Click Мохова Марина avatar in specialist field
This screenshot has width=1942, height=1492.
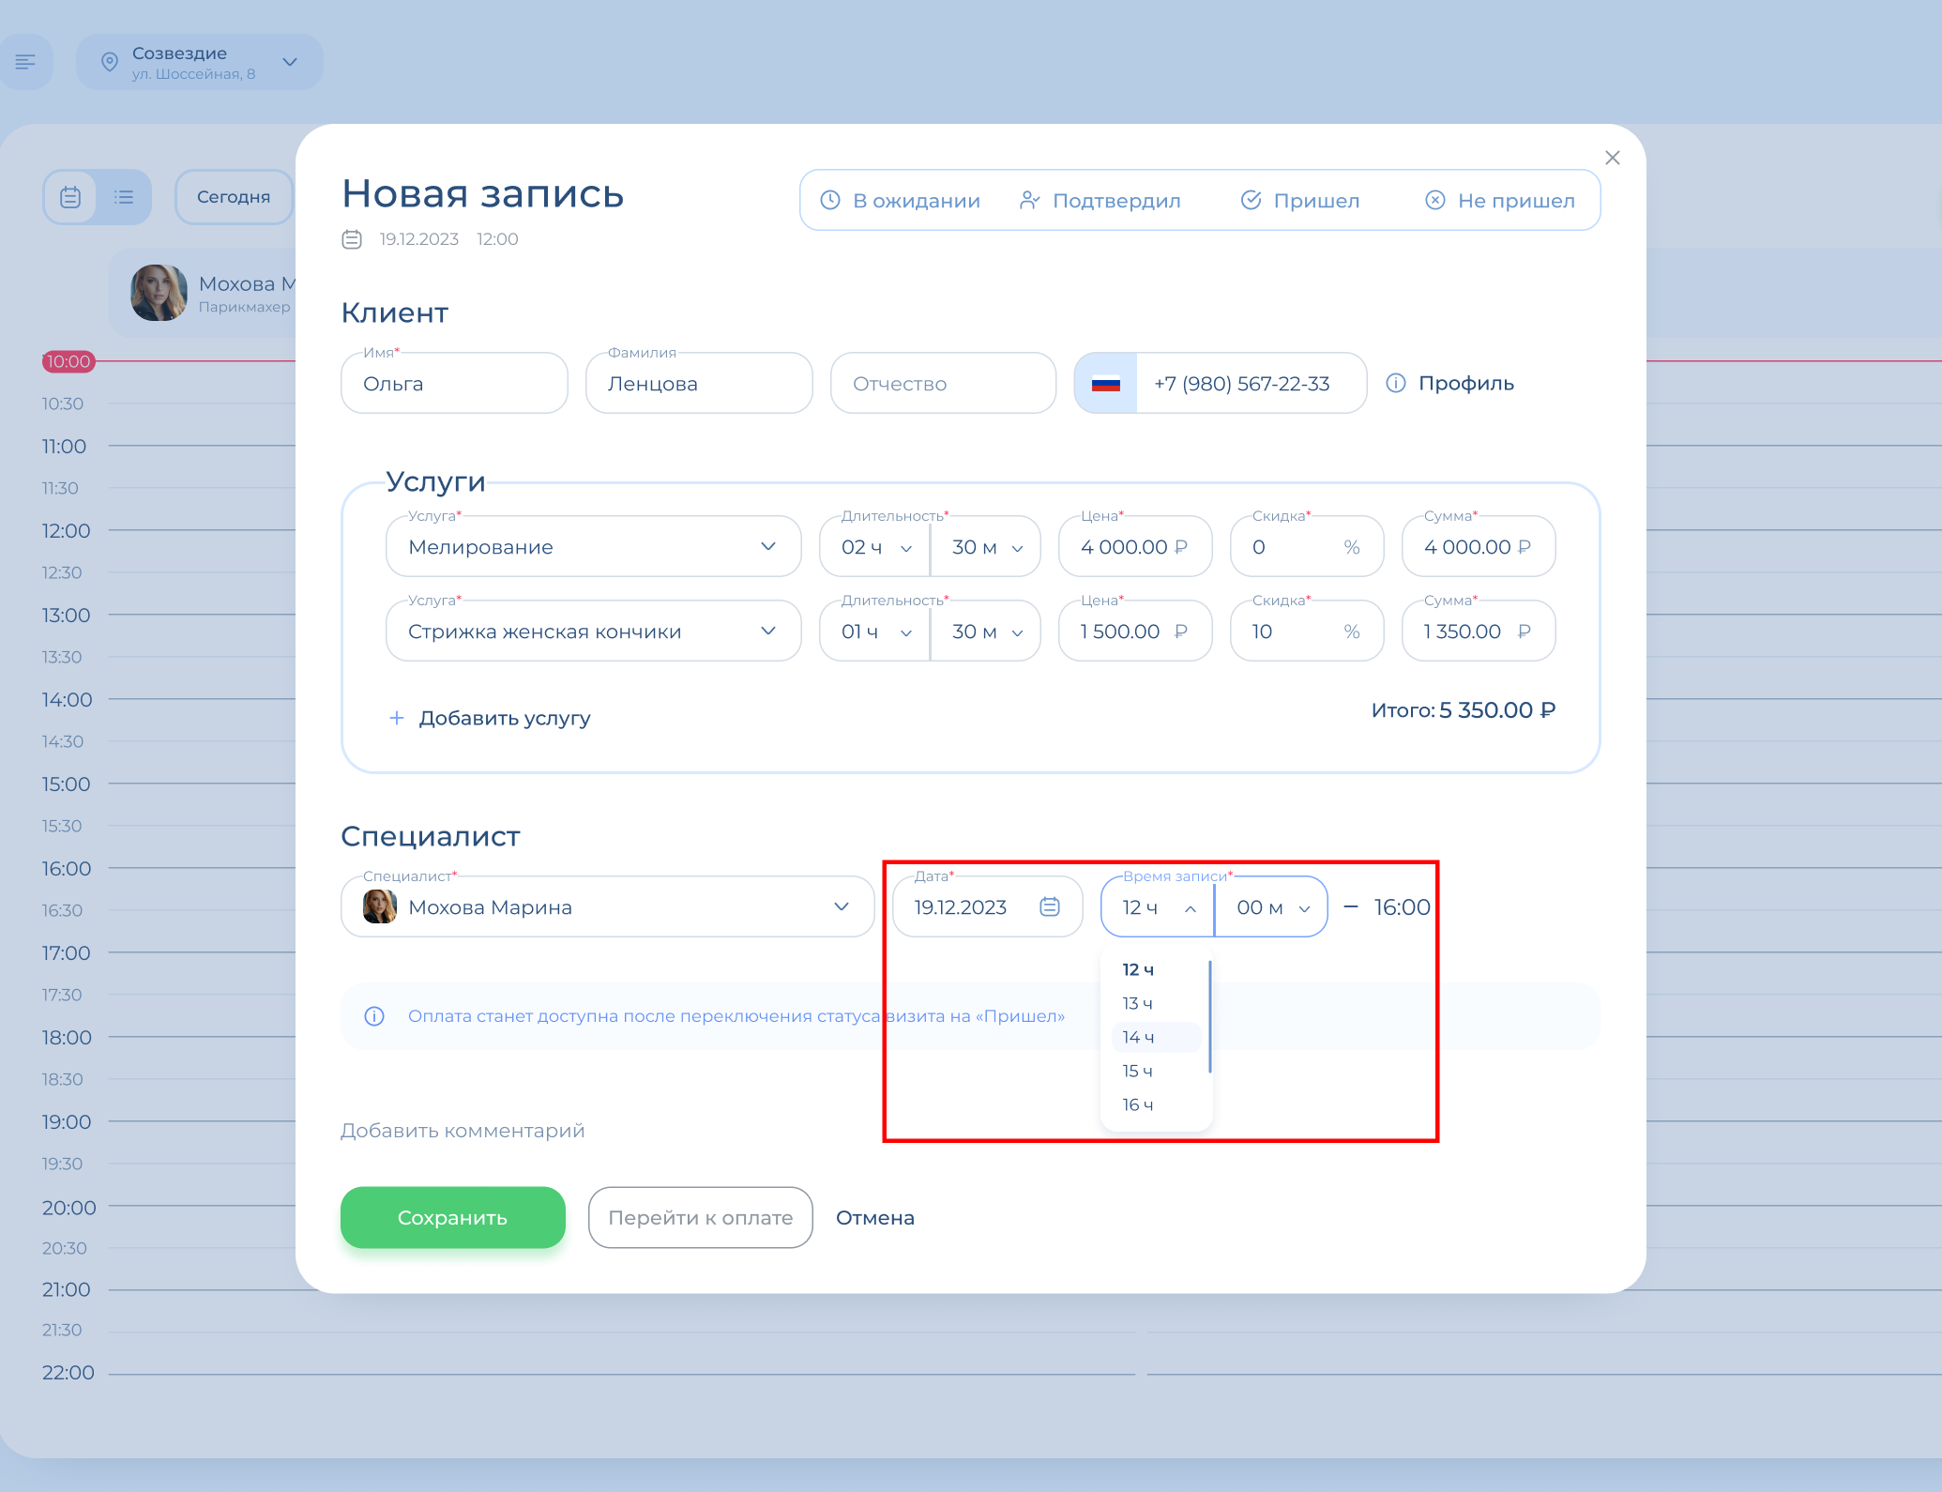[380, 906]
